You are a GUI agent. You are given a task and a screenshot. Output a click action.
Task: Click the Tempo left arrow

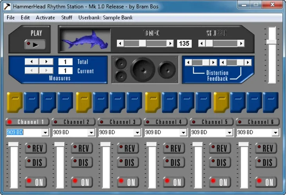coord(121,43)
